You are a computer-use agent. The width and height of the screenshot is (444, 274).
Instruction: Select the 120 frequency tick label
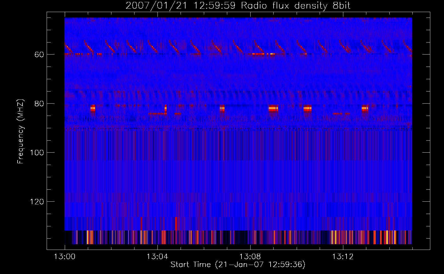pos(37,202)
